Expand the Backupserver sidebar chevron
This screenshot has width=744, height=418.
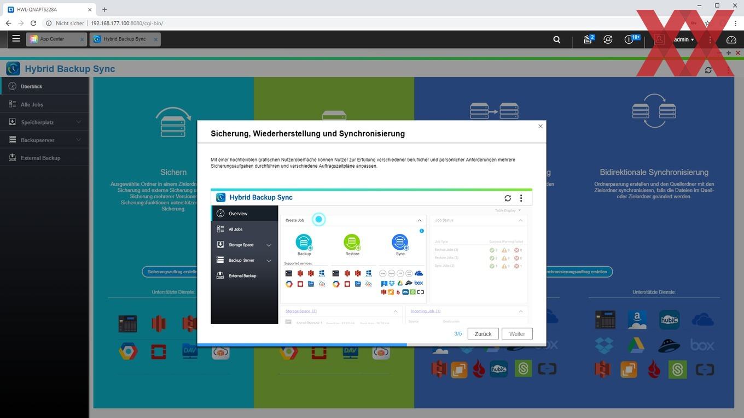[79, 140]
